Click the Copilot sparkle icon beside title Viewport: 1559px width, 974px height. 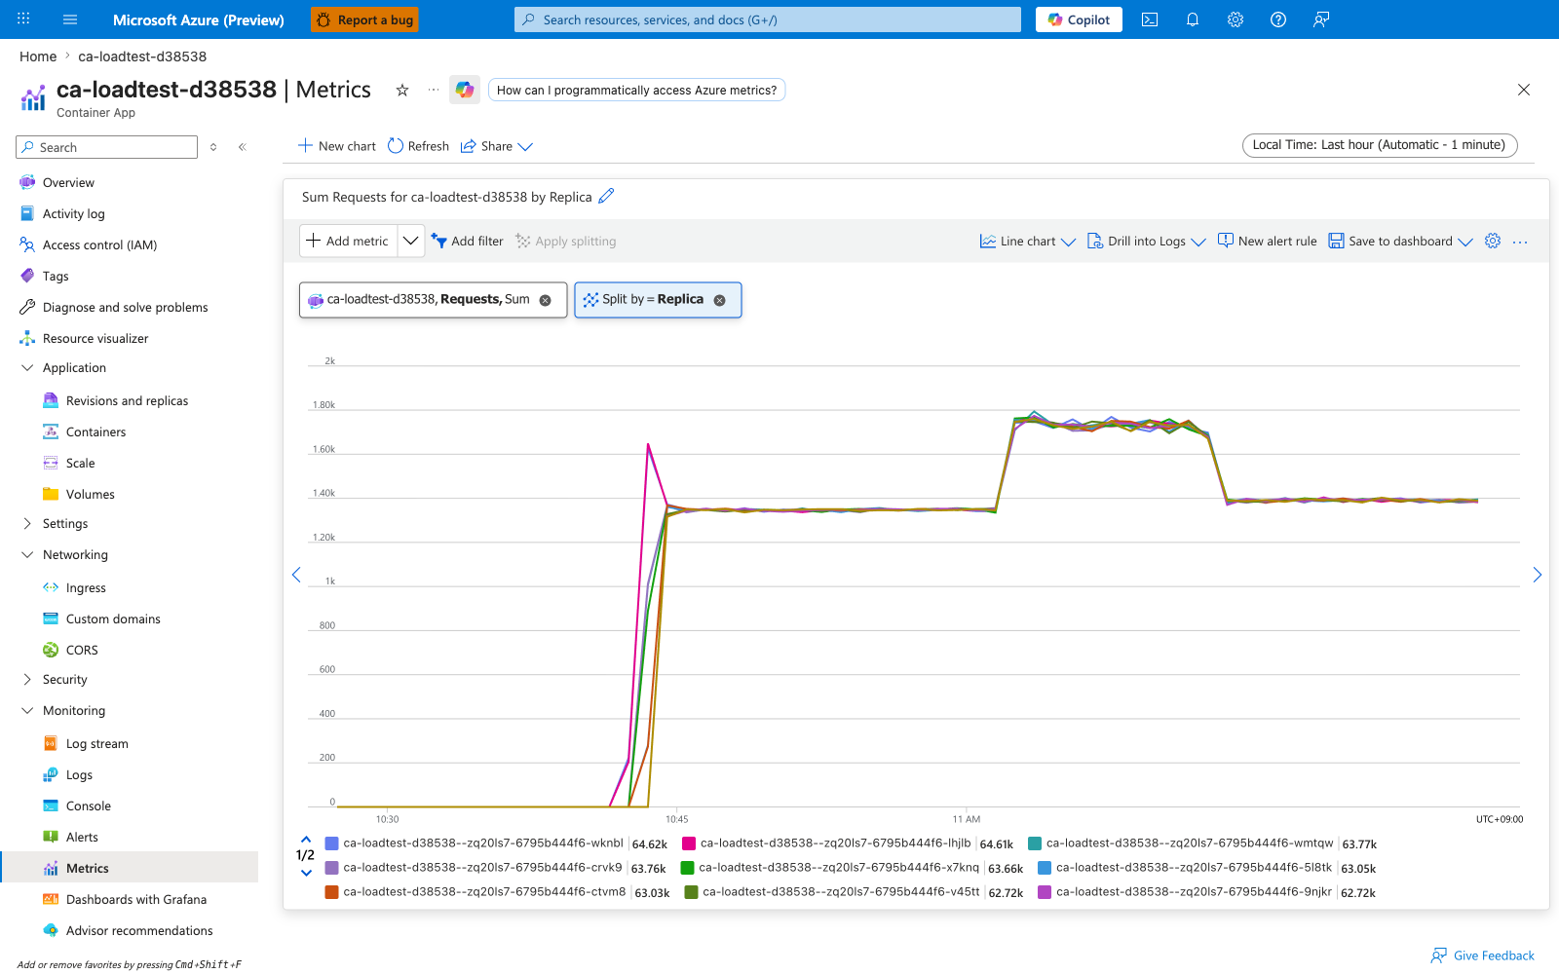coord(465,90)
